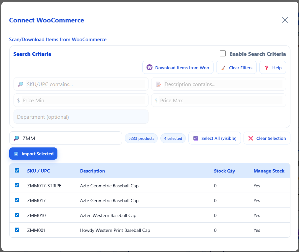Uncheck the header select-all checkbox
The width and height of the screenshot is (299, 252).
pyautogui.click(x=17, y=171)
